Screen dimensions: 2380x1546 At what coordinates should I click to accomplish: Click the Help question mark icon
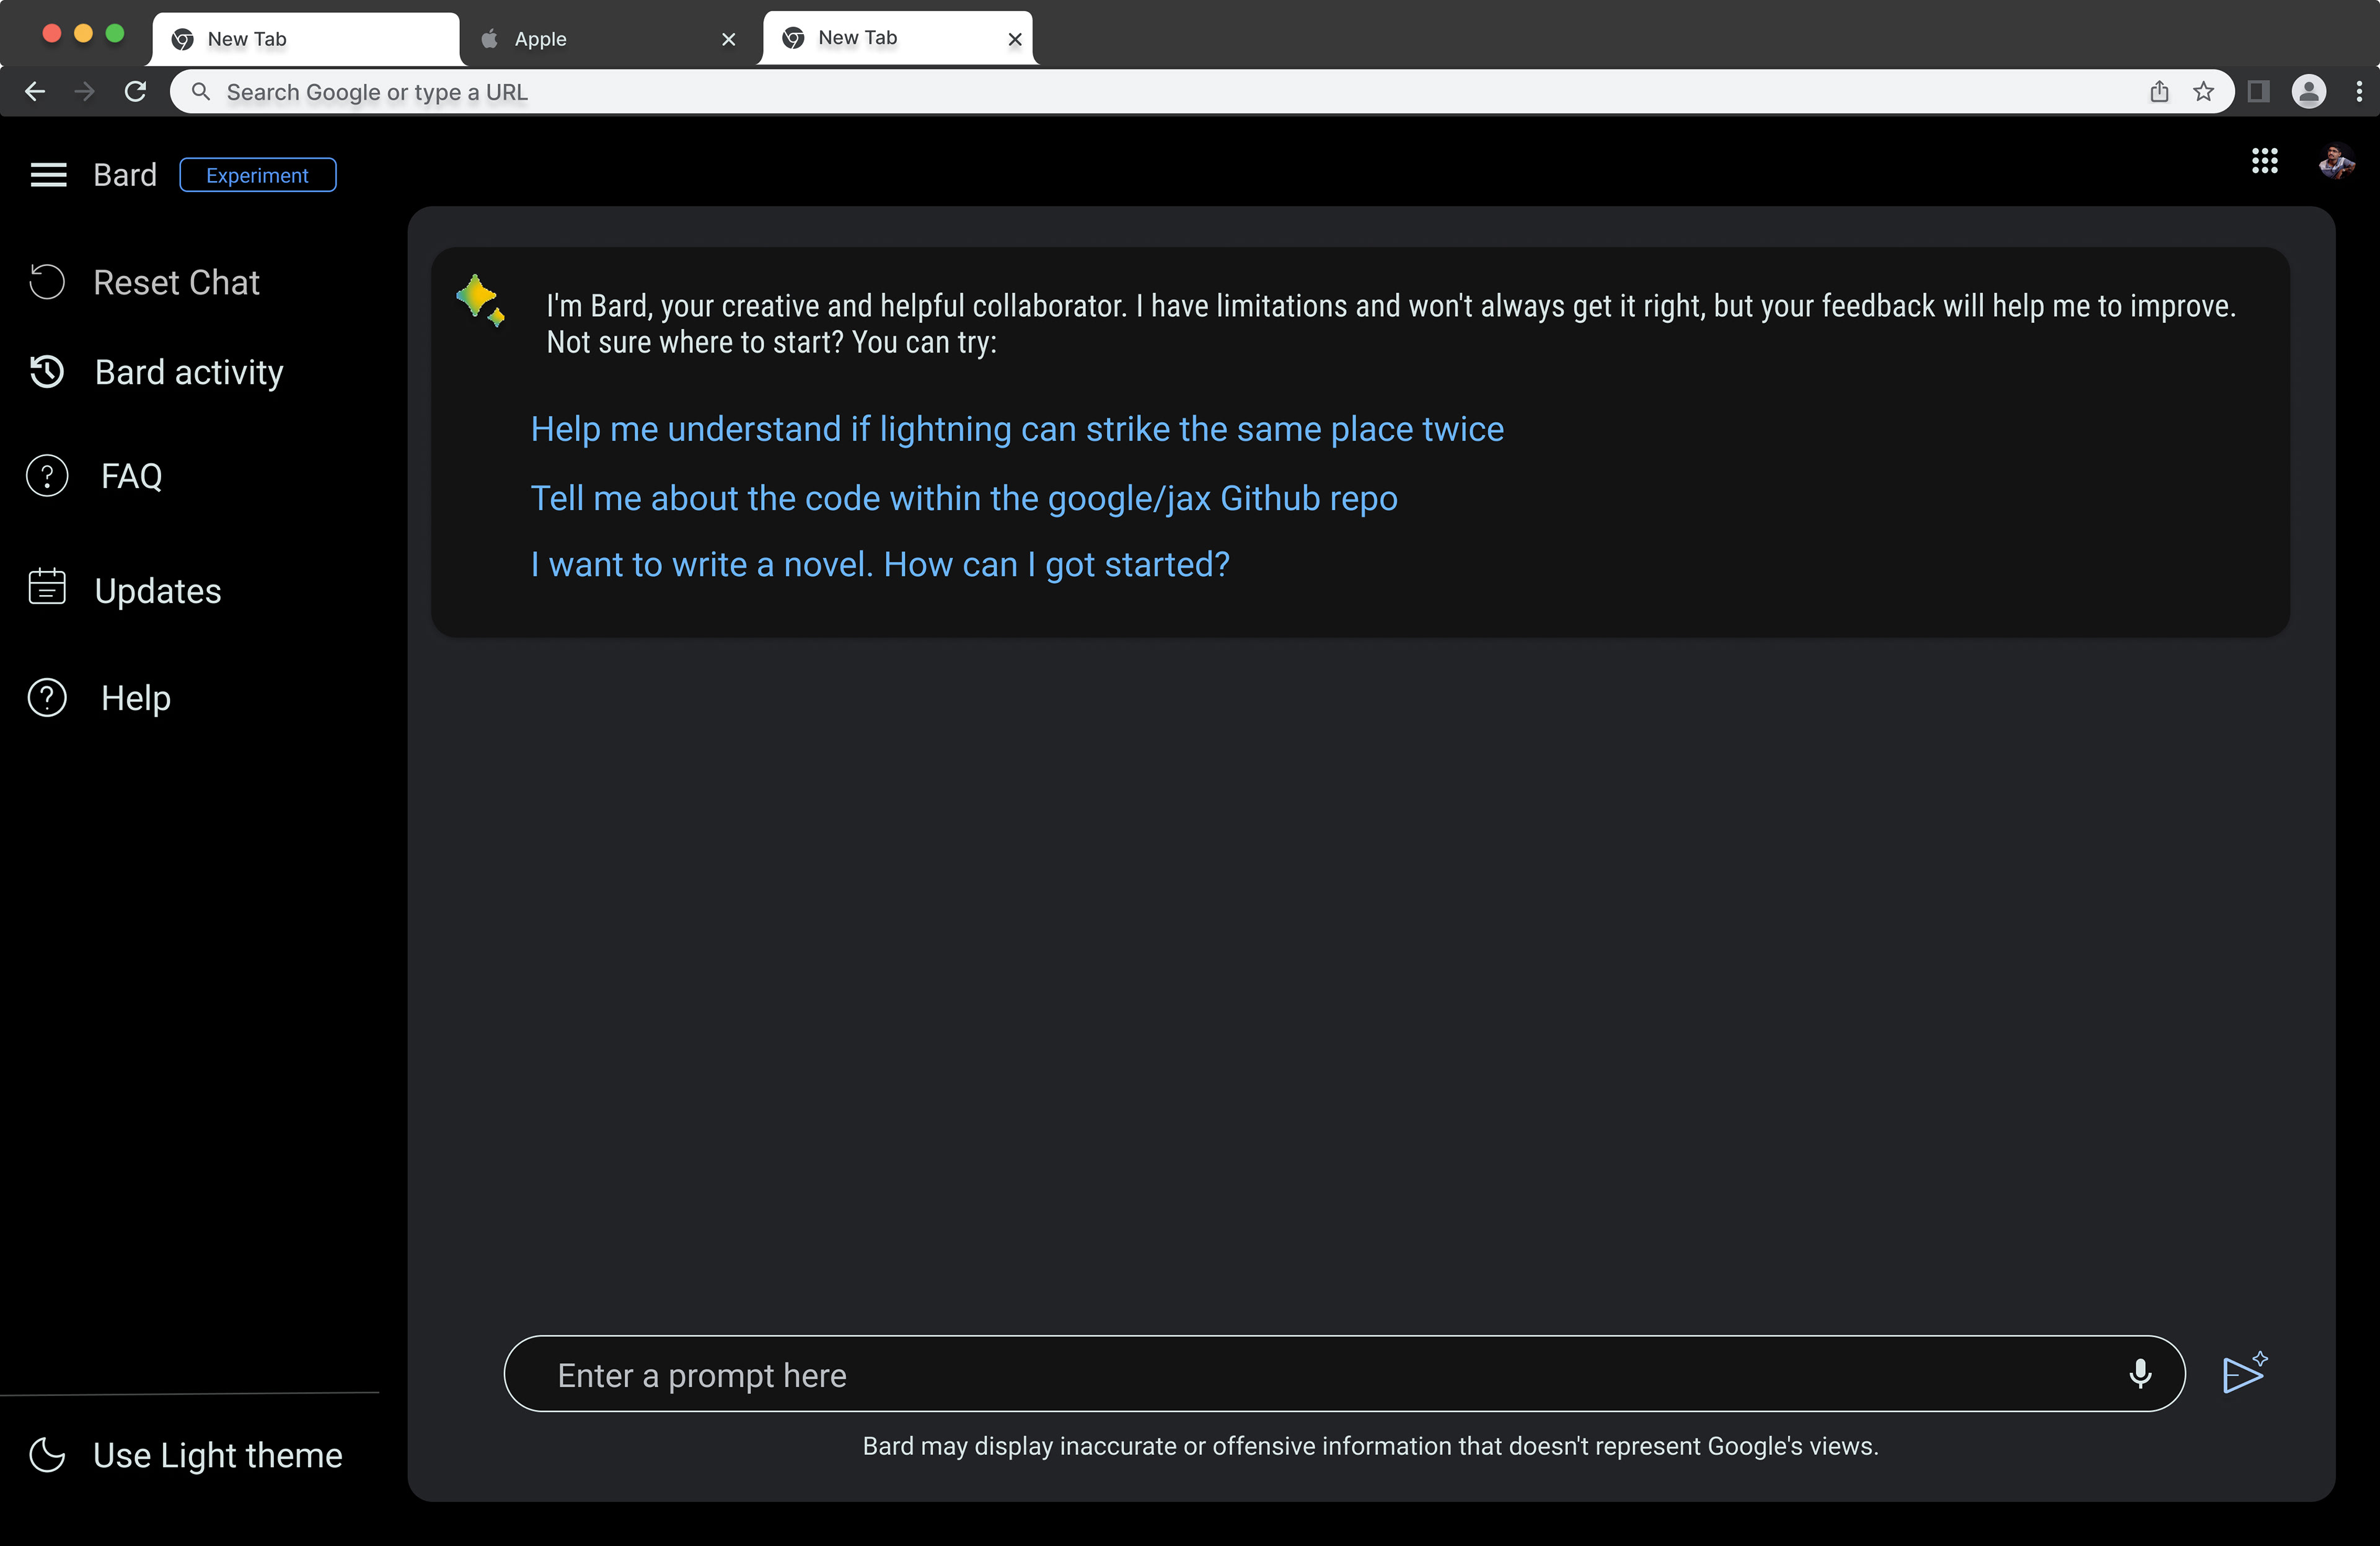click(x=47, y=698)
